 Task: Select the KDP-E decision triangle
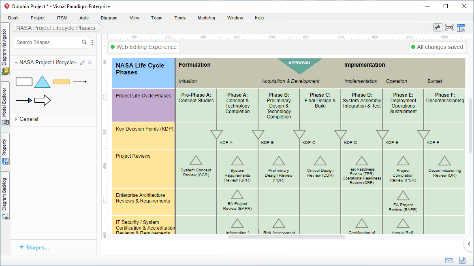click(382, 134)
